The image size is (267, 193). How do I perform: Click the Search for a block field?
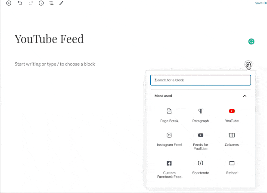200,80
